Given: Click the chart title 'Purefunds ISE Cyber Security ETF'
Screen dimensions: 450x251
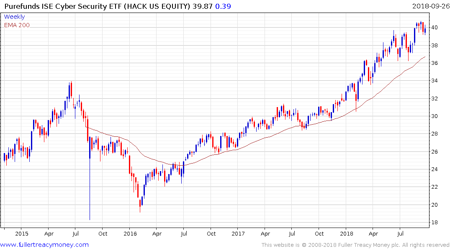Looking at the screenshot, I should pos(63,6).
